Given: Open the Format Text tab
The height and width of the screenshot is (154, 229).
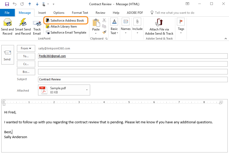Looking at the screenshot, I should click(80, 13).
